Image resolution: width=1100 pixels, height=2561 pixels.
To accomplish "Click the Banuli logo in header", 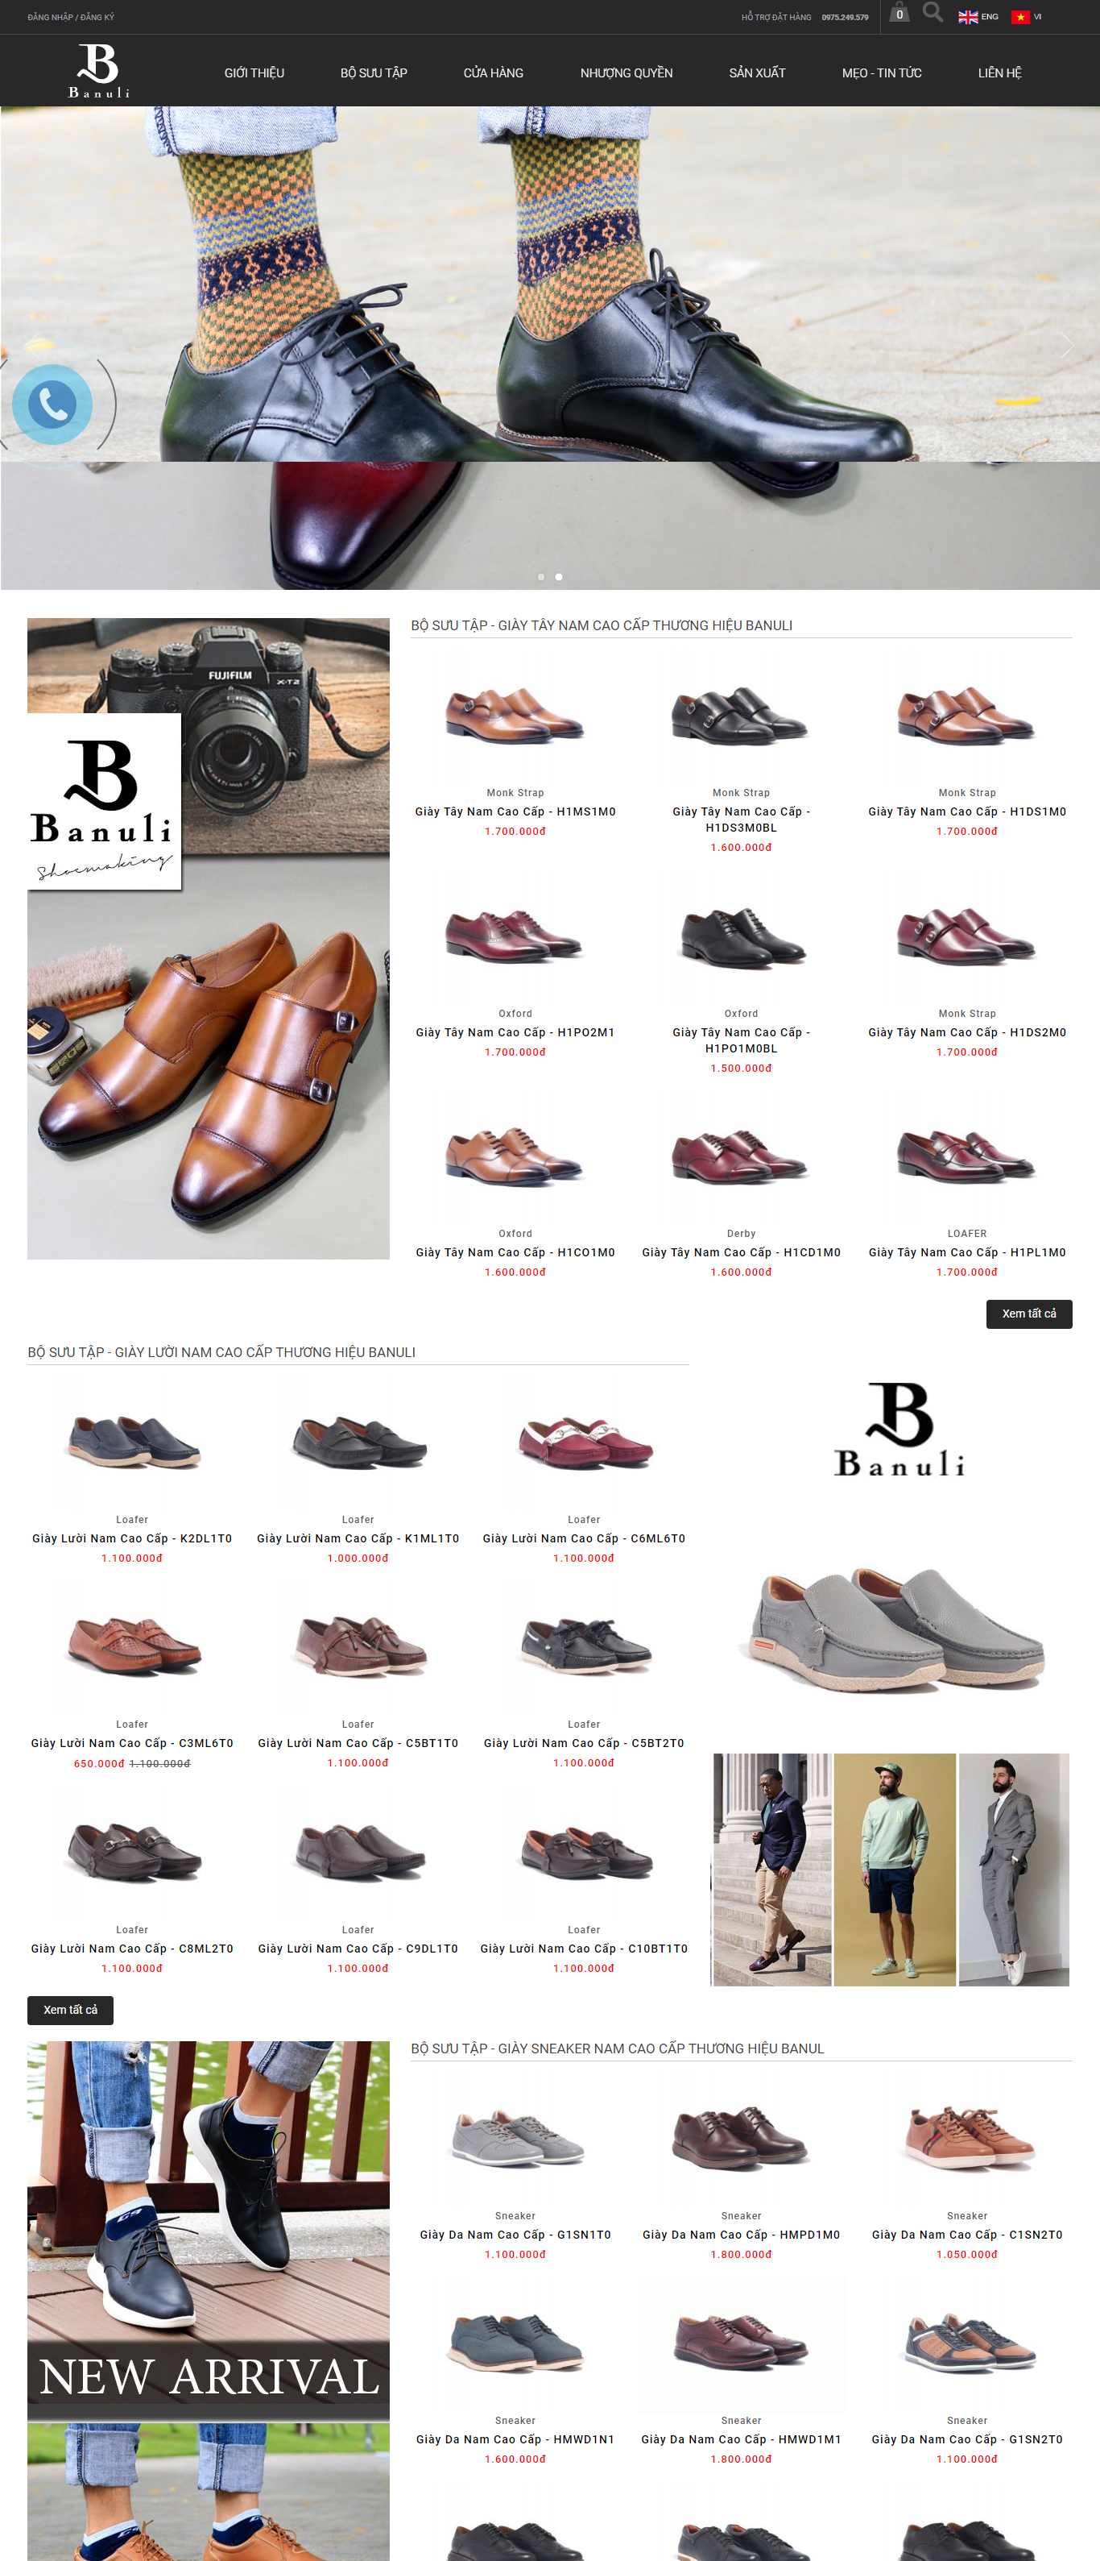I will (98, 71).
